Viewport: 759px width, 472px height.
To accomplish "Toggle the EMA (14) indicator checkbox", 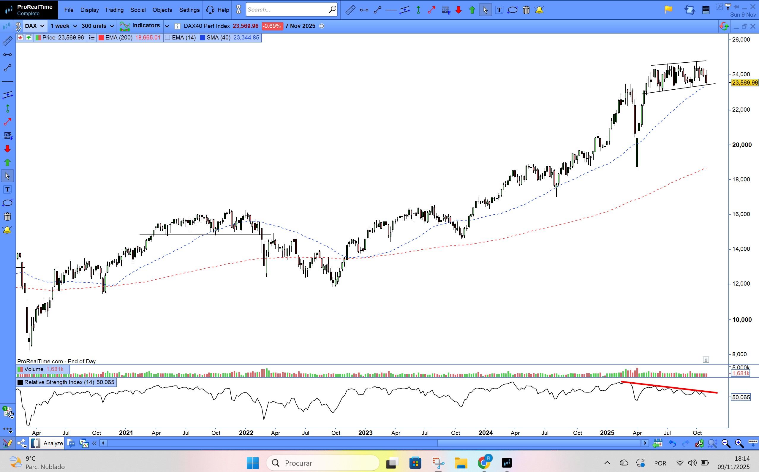I will 168,38.
